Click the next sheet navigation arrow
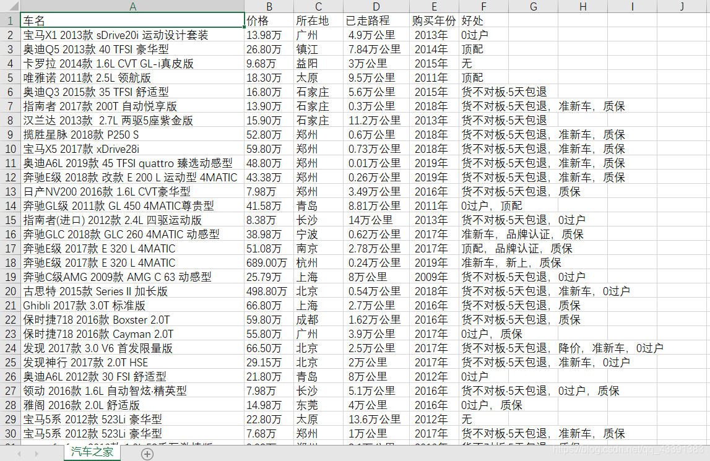This screenshot has width=710, height=461. pos(37,454)
